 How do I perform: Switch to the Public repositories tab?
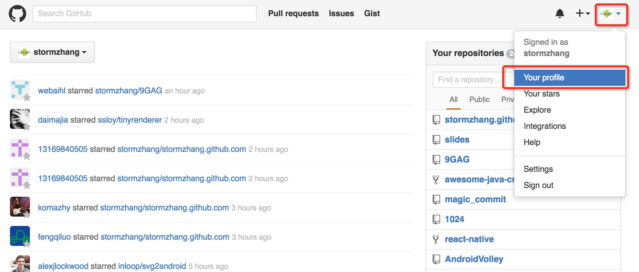[479, 99]
